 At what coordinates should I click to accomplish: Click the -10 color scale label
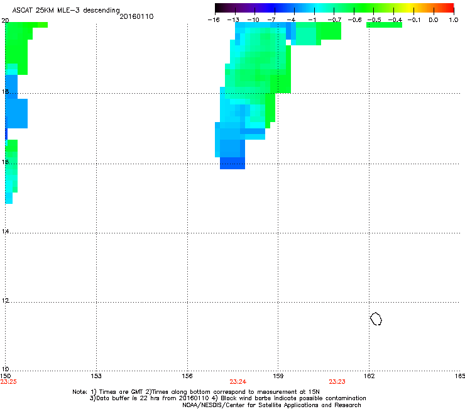tap(253, 20)
